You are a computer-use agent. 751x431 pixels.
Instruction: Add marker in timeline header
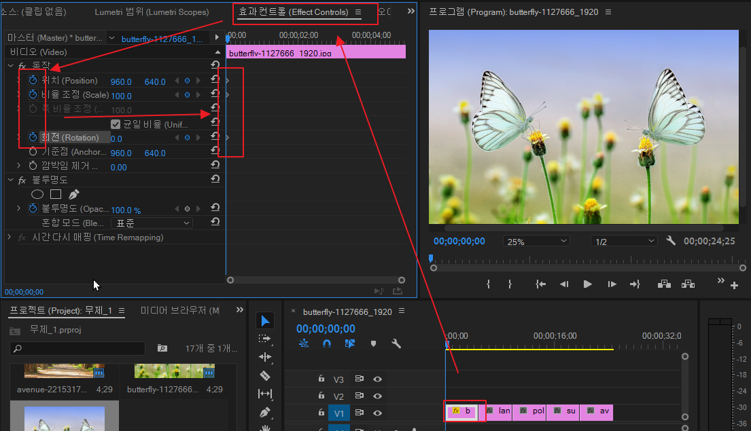tap(373, 343)
